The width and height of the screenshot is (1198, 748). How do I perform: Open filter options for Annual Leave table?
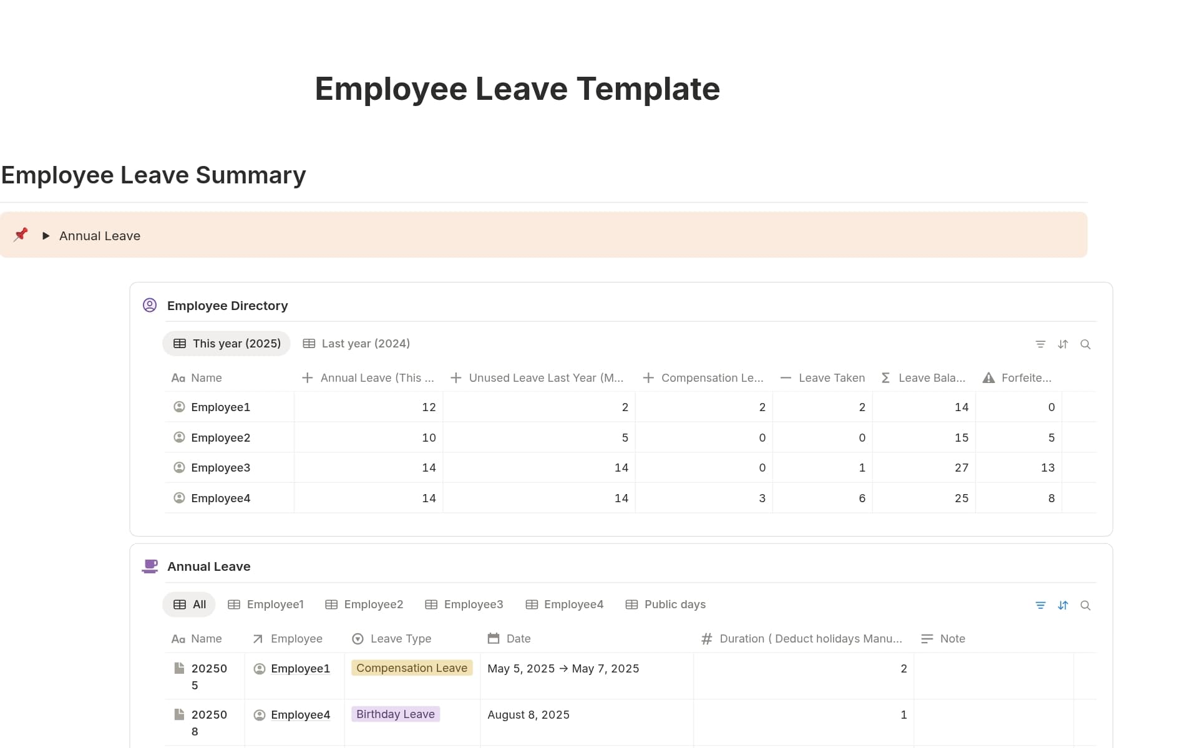(1040, 605)
